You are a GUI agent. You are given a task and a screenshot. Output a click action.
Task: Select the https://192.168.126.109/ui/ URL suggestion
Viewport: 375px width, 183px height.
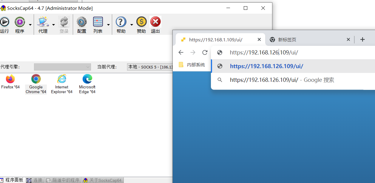(266, 66)
